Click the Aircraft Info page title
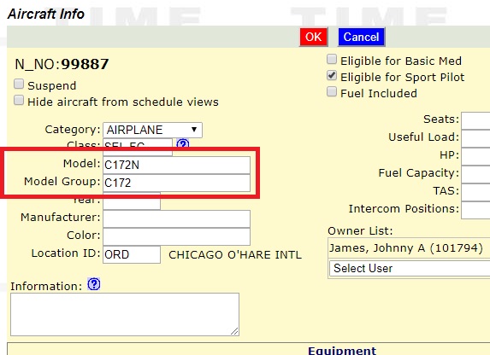490x355 pixels. click(46, 14)
